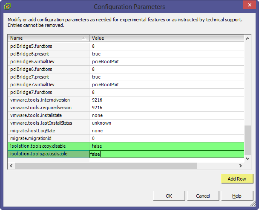Click the pciBridge6.functions value 8
Viewport: 259px width, 210px height.
167,69
